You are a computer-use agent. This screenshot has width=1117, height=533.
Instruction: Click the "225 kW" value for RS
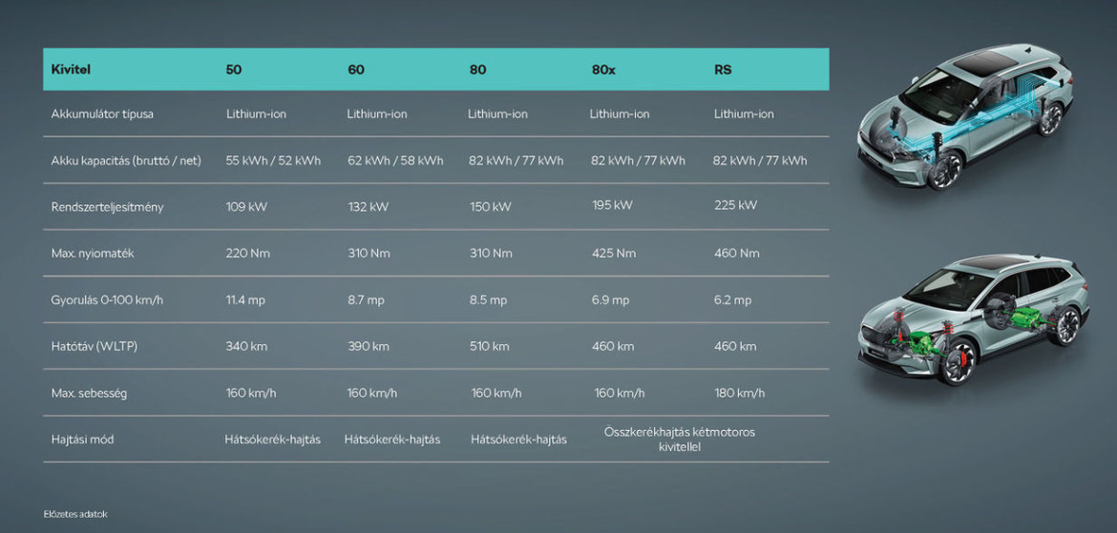pos(735,206)
